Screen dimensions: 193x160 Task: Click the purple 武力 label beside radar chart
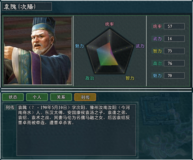pyautogui.click(x=140, y=46)
